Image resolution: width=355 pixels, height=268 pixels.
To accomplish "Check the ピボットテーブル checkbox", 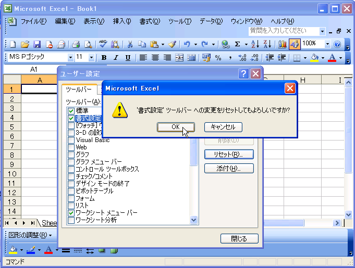I will click(71, 191).
